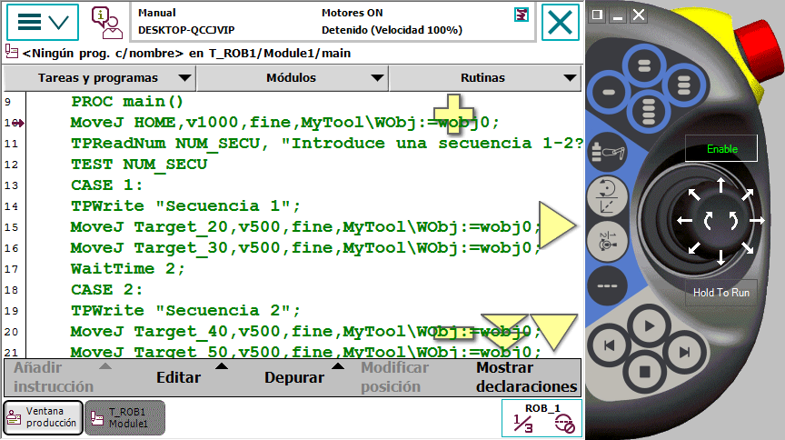
Task: Open the operator window icon
Action: pos(106,23)
